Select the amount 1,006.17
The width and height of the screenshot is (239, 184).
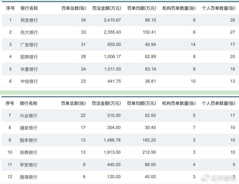[x=112, y=57]
